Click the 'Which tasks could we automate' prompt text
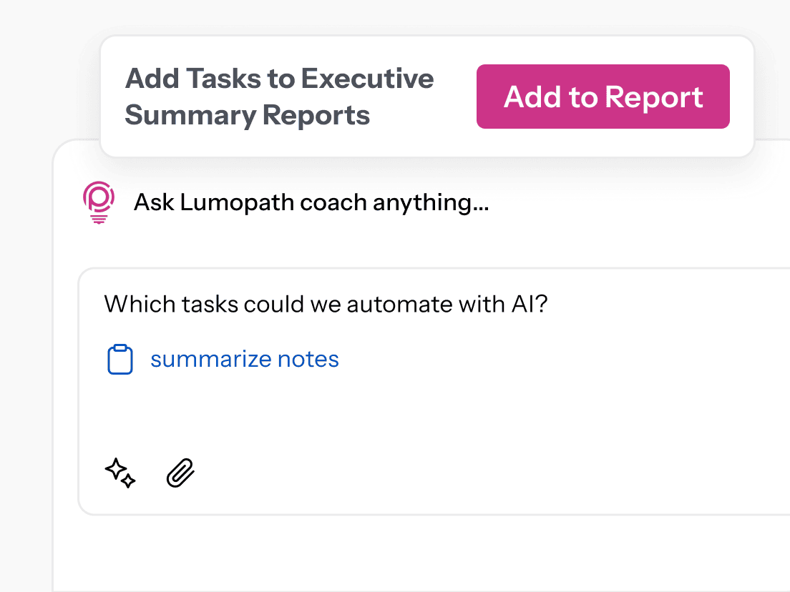 point(326,304)
